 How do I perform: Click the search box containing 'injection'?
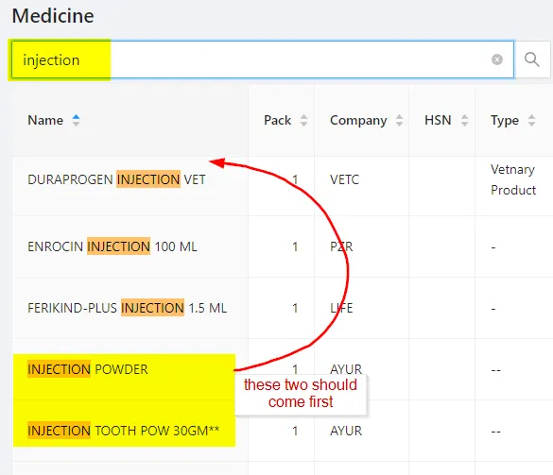(x=263, y=59)
